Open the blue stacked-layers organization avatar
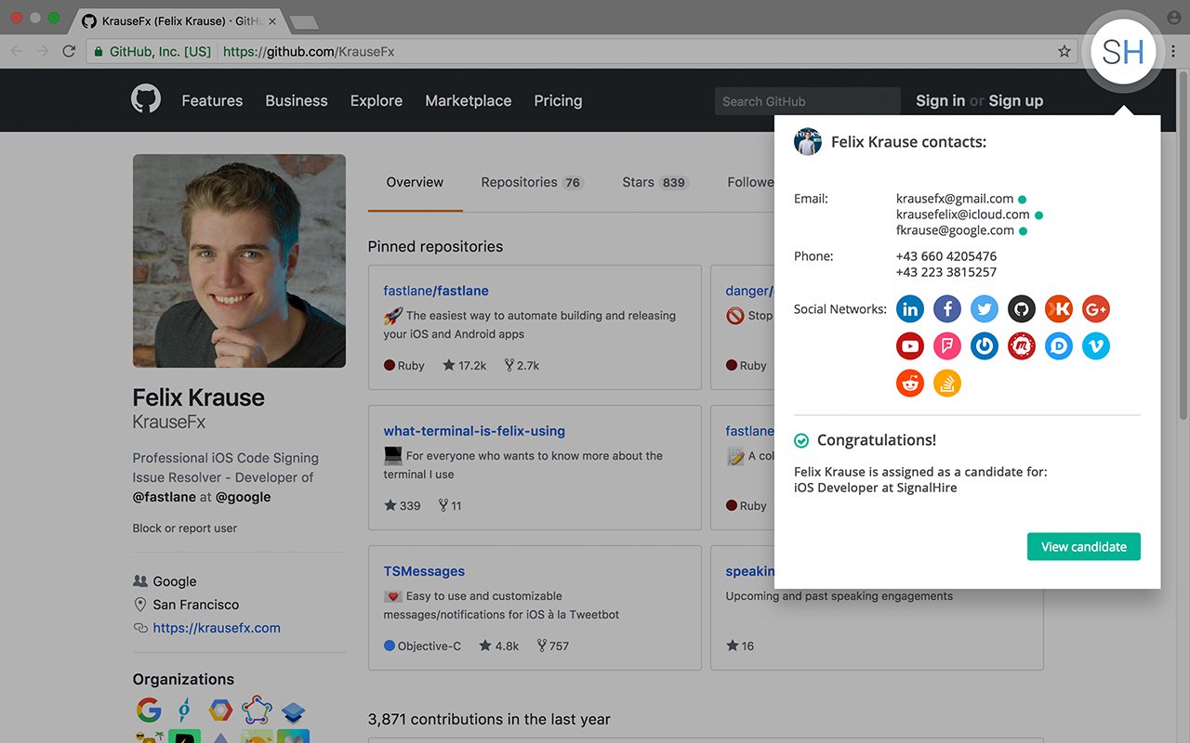Screen dimensions: 1190x743 pos(293,710)
